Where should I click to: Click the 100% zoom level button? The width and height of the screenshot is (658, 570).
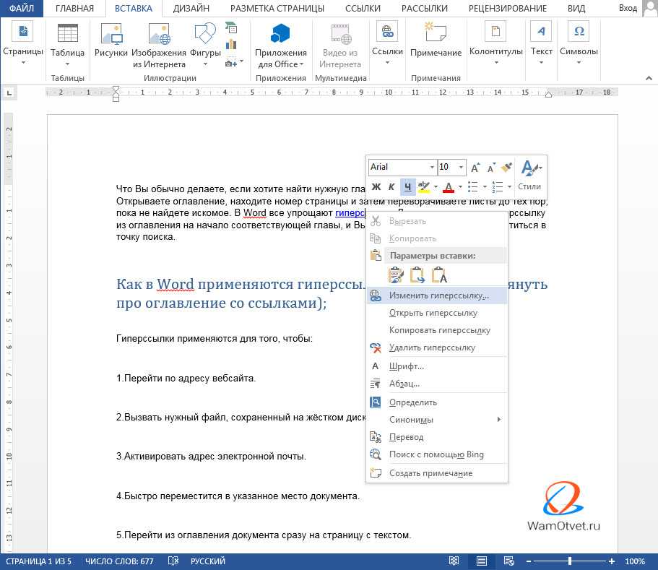tap(634, 561)
